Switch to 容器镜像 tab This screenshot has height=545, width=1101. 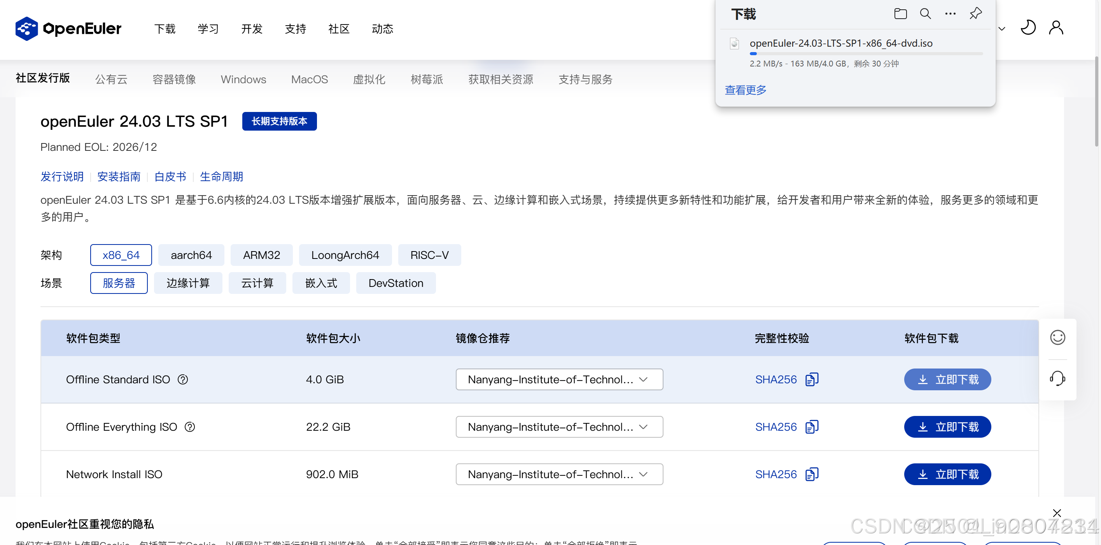[174, 79]
